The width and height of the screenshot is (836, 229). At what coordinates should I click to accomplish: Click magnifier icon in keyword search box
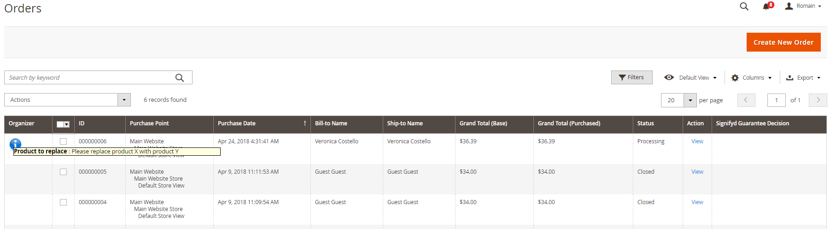(180, 78)
